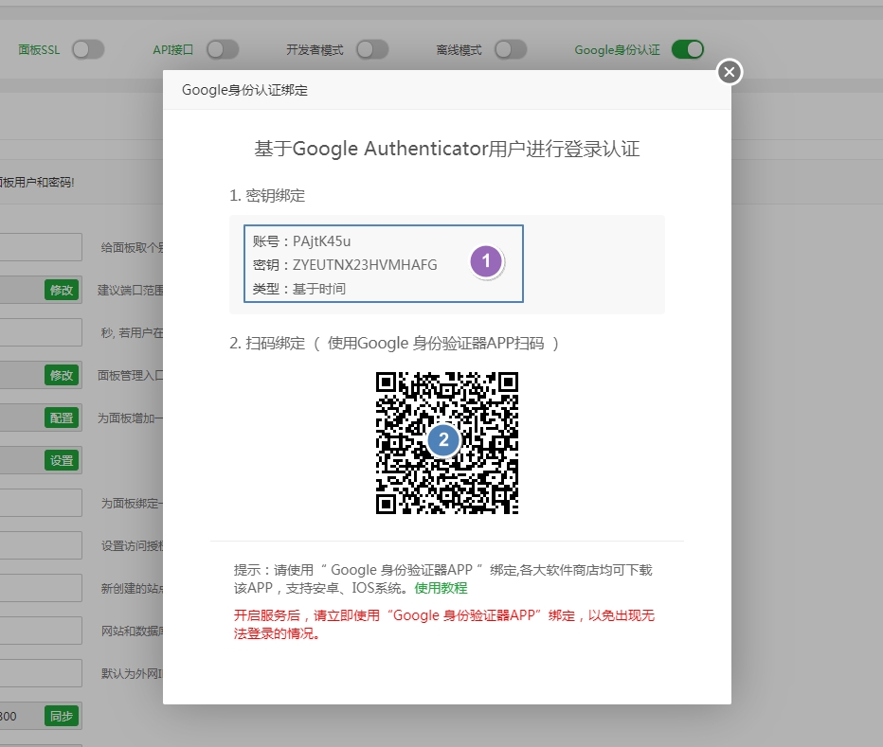Click the 基于Google Authenticator heading

click(447, 150)
